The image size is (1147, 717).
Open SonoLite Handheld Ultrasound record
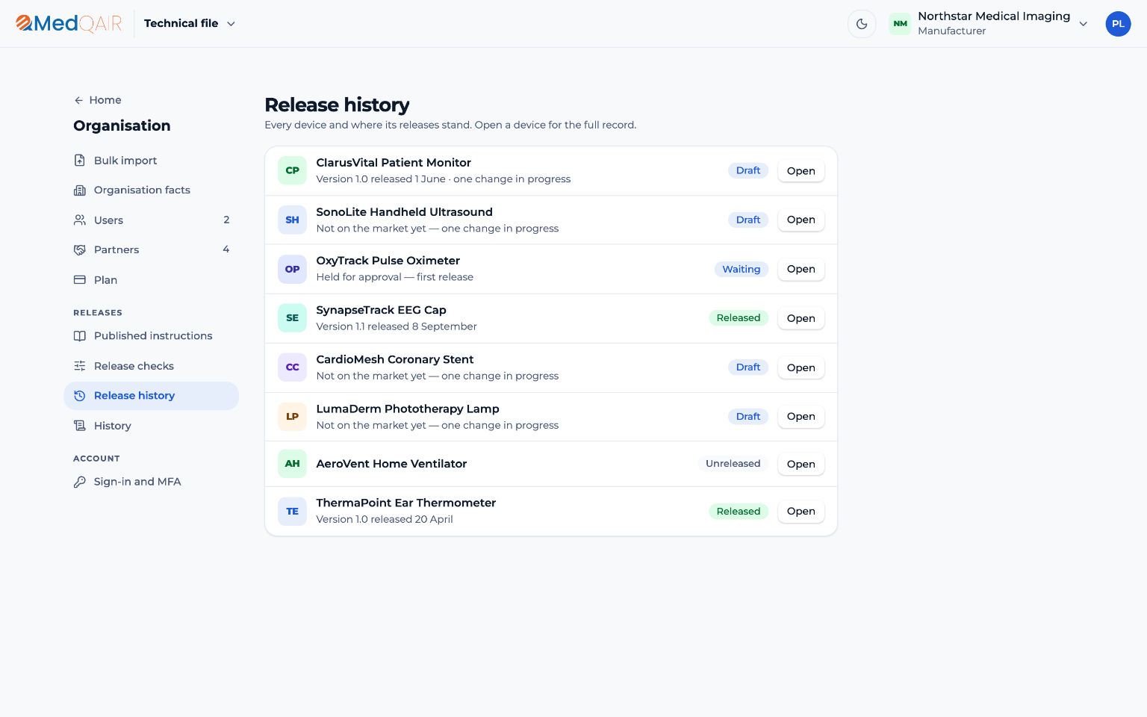tap(801, 220)
